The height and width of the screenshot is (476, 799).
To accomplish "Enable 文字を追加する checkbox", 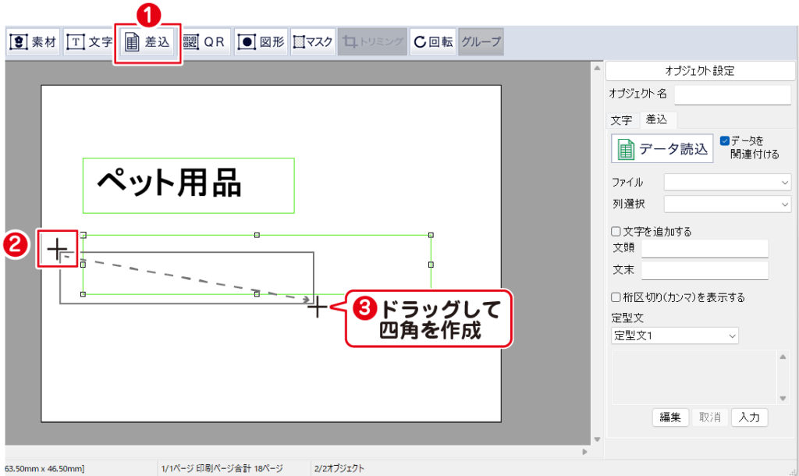I will pos(616,232).
